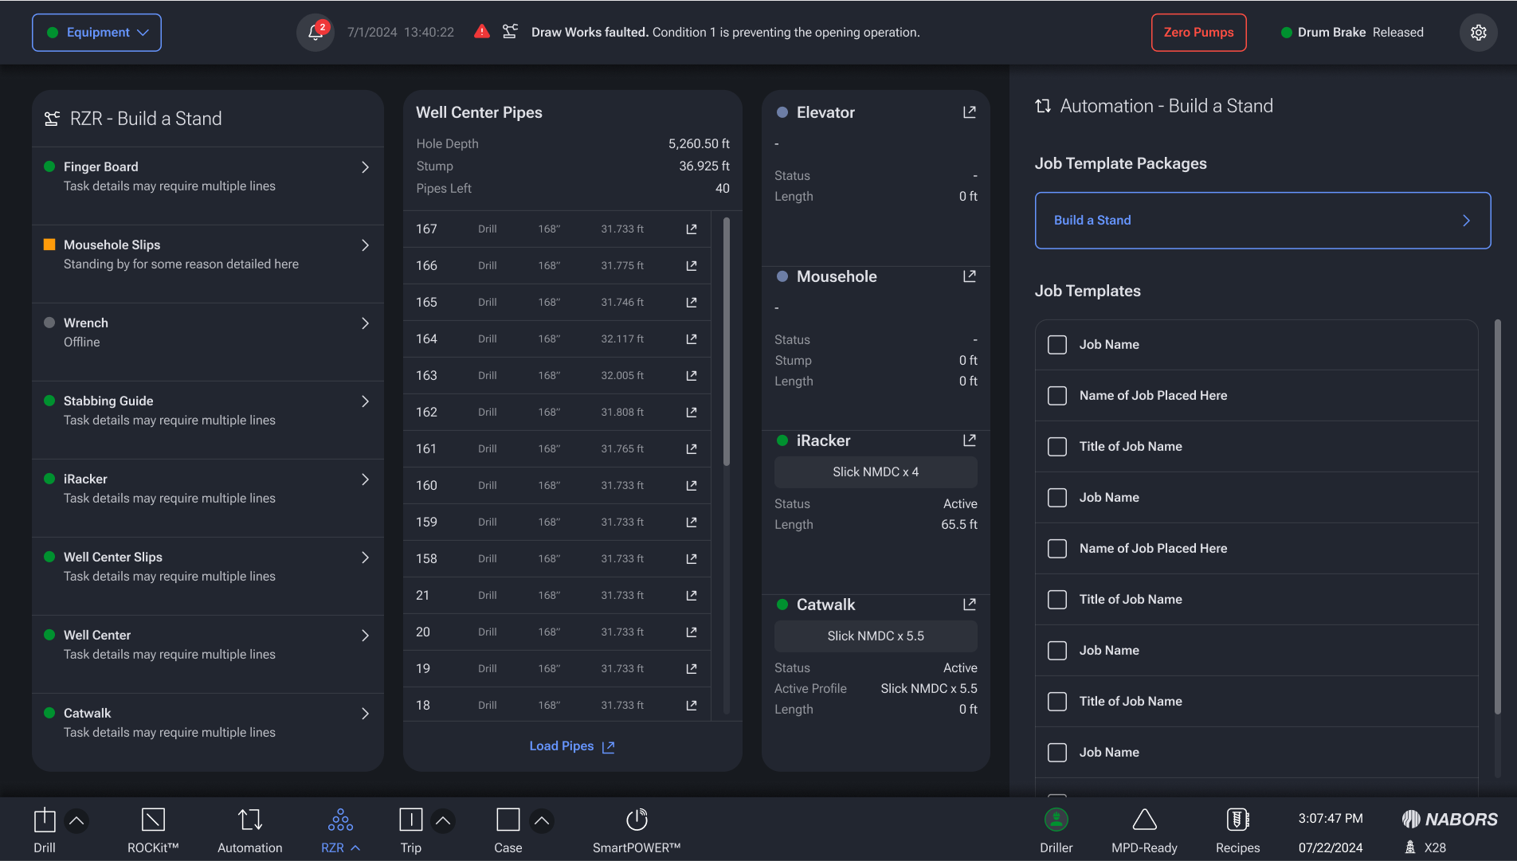1517x861 pixels.
Task: Check the second Job Name checkbox
Action: coord(1057,498)
